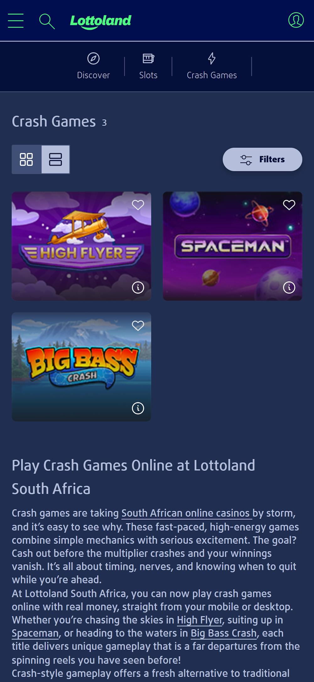
Task: Open the Spaceman game thumbnail
Action: point(232,246)
